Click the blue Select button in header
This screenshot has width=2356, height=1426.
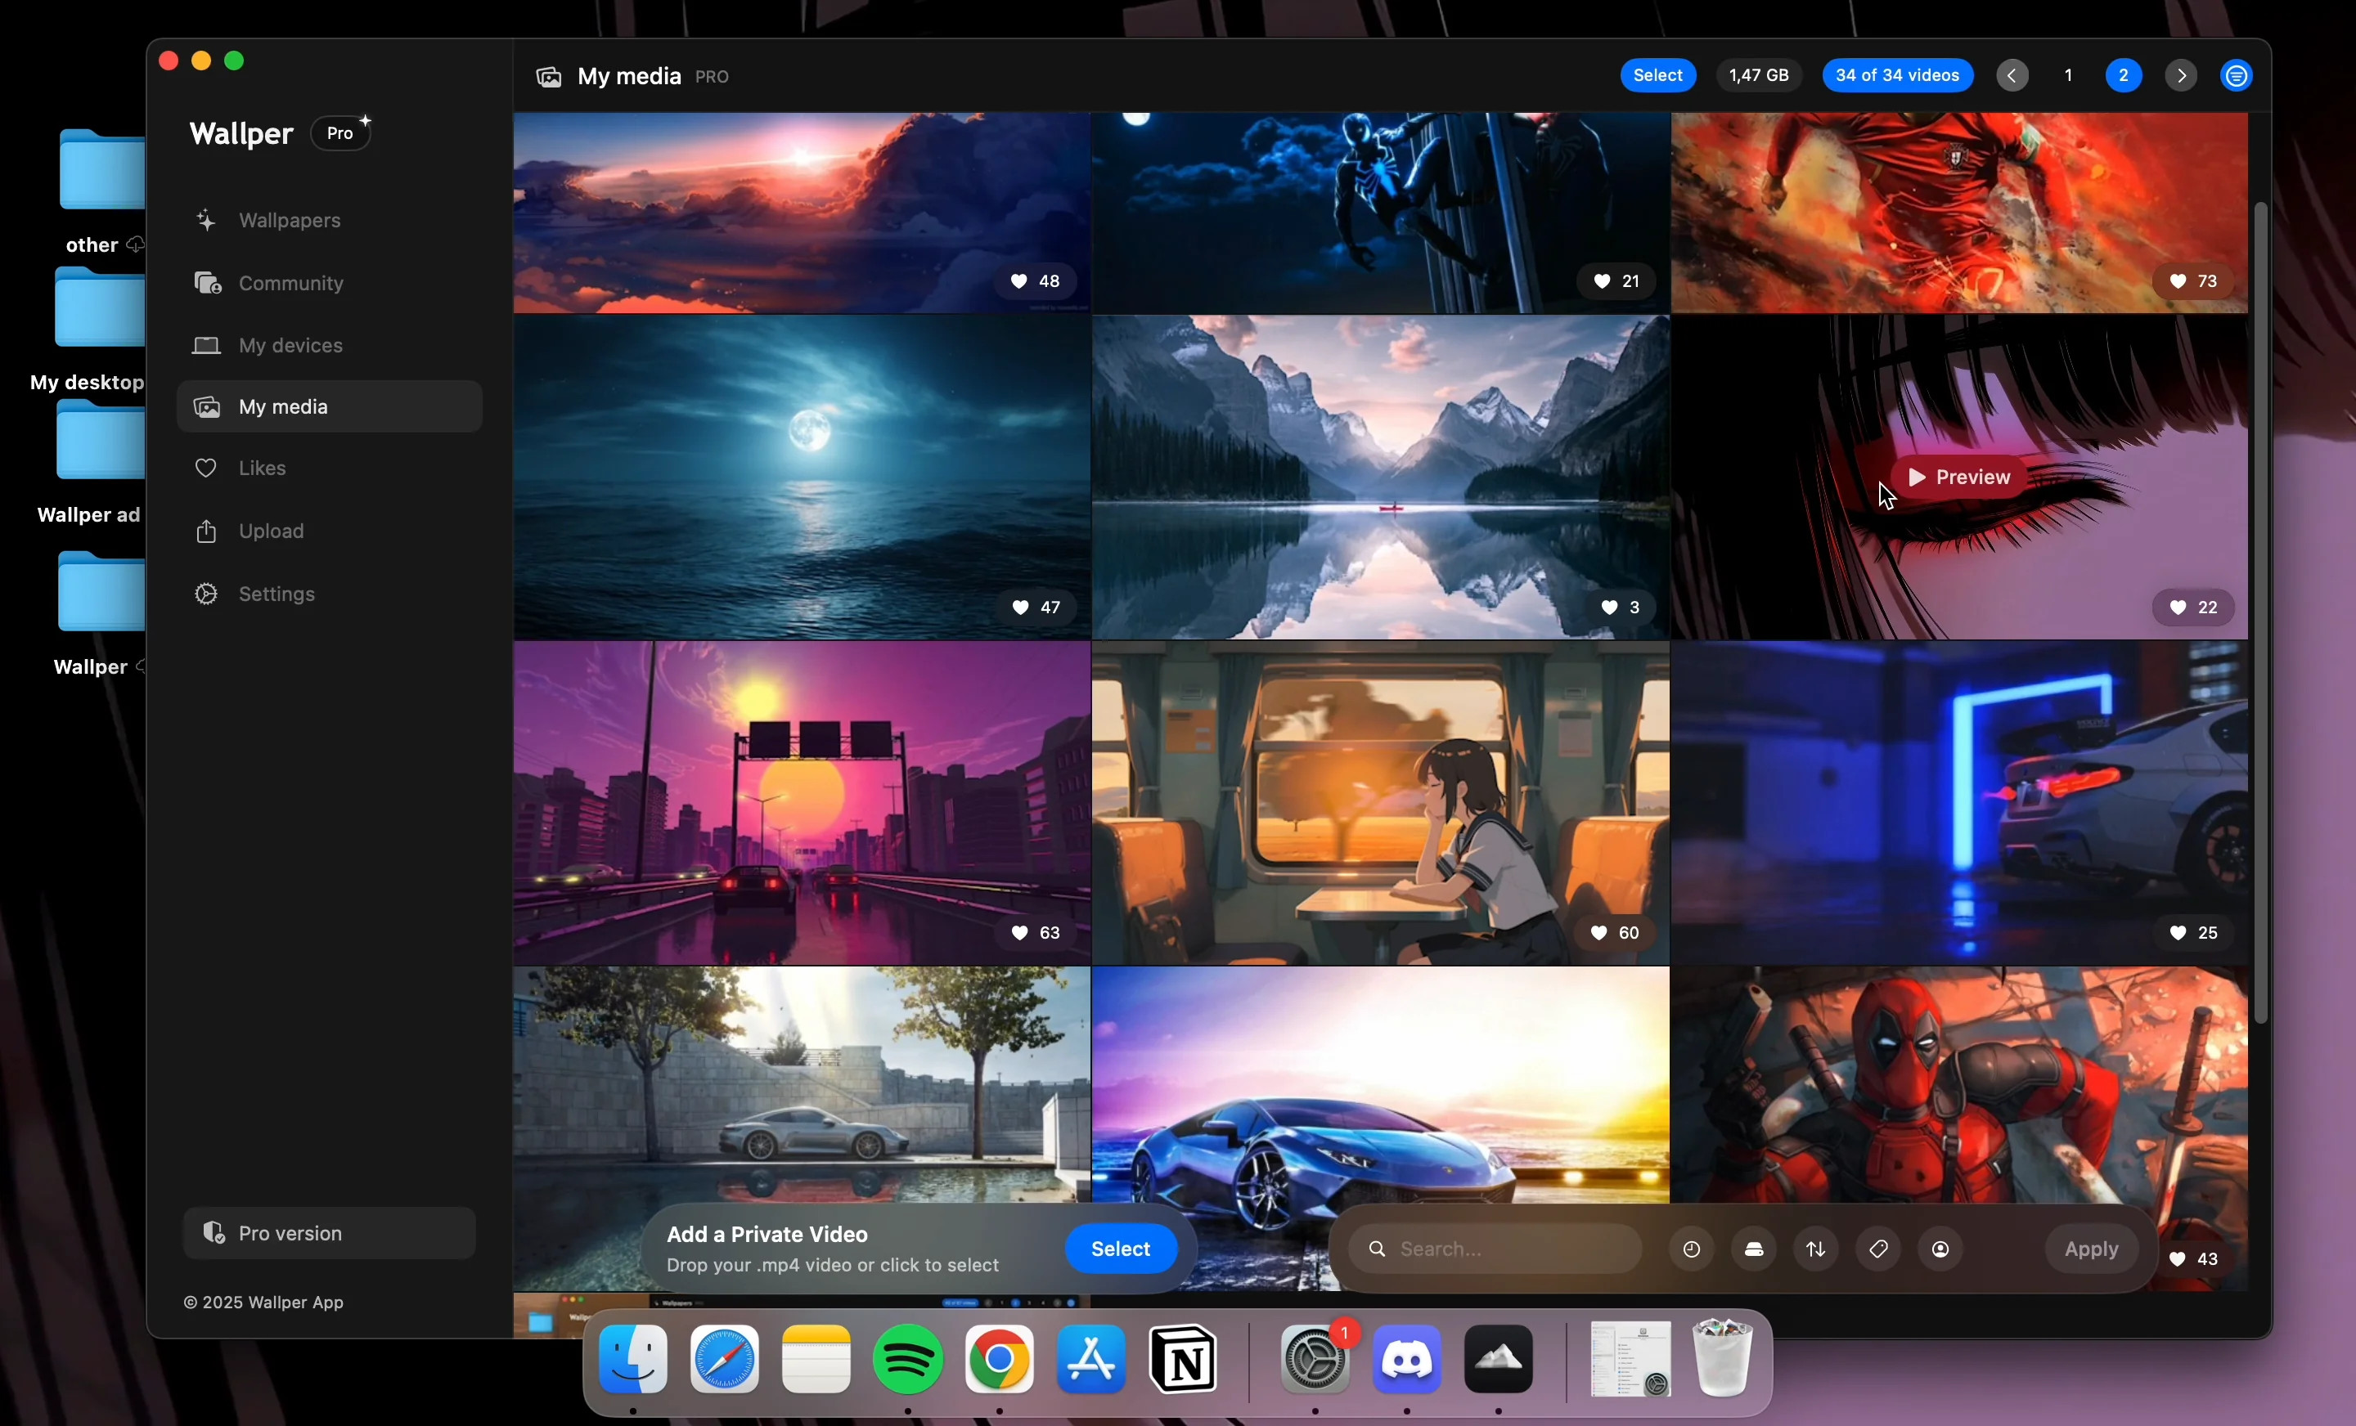click(1658, 75)
